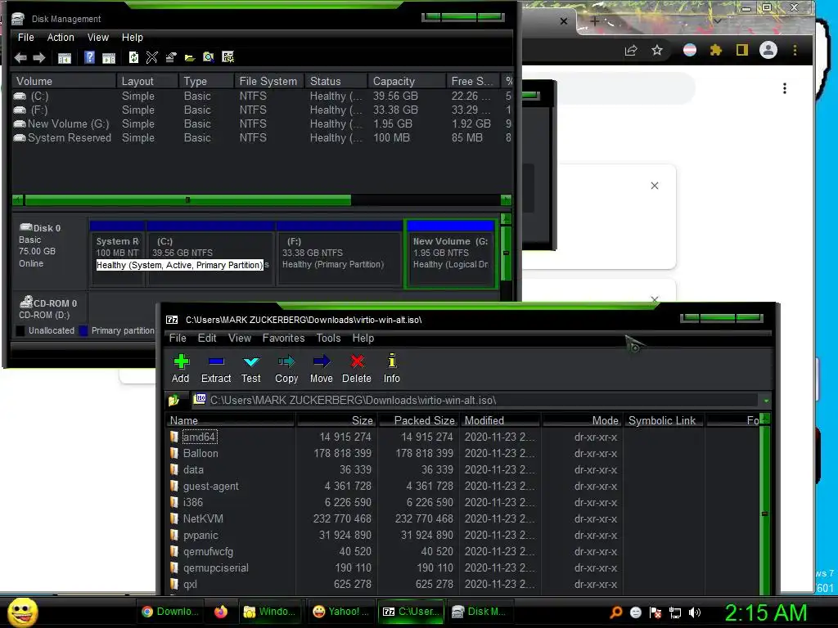Click the Delete button in 7-Zip

(x=357, y=369)
